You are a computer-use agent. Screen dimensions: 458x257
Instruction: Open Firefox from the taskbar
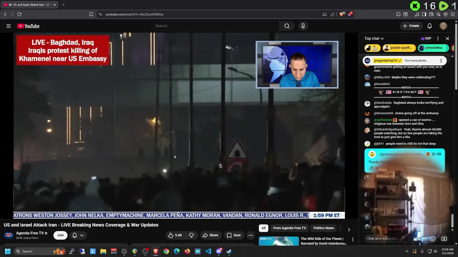click(x=187, y=251)
